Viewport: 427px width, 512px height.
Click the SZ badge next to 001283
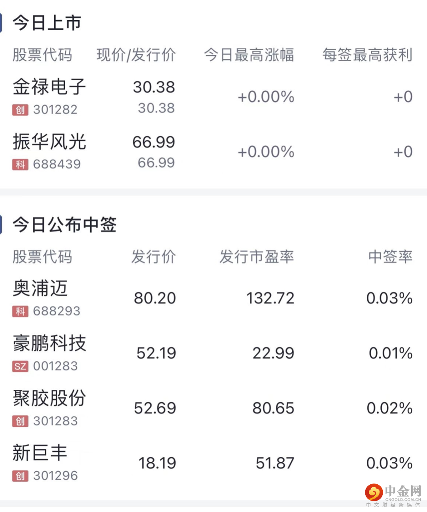tap(20, 367)
